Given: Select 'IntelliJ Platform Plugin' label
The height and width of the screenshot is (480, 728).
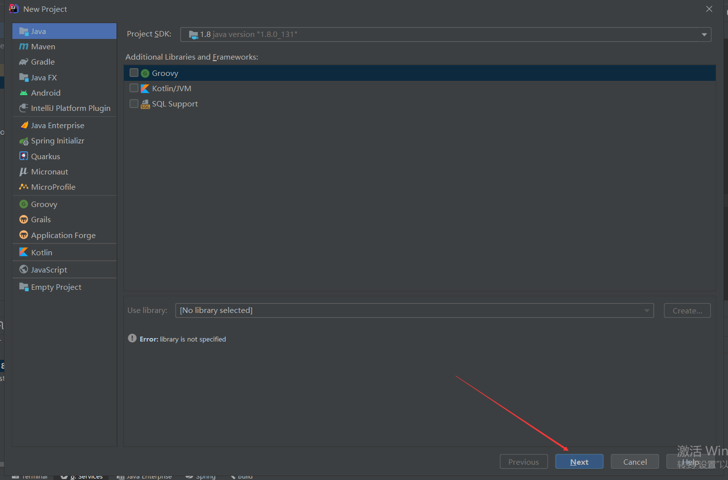Looking at the screenshot, I should coord(71,108).
